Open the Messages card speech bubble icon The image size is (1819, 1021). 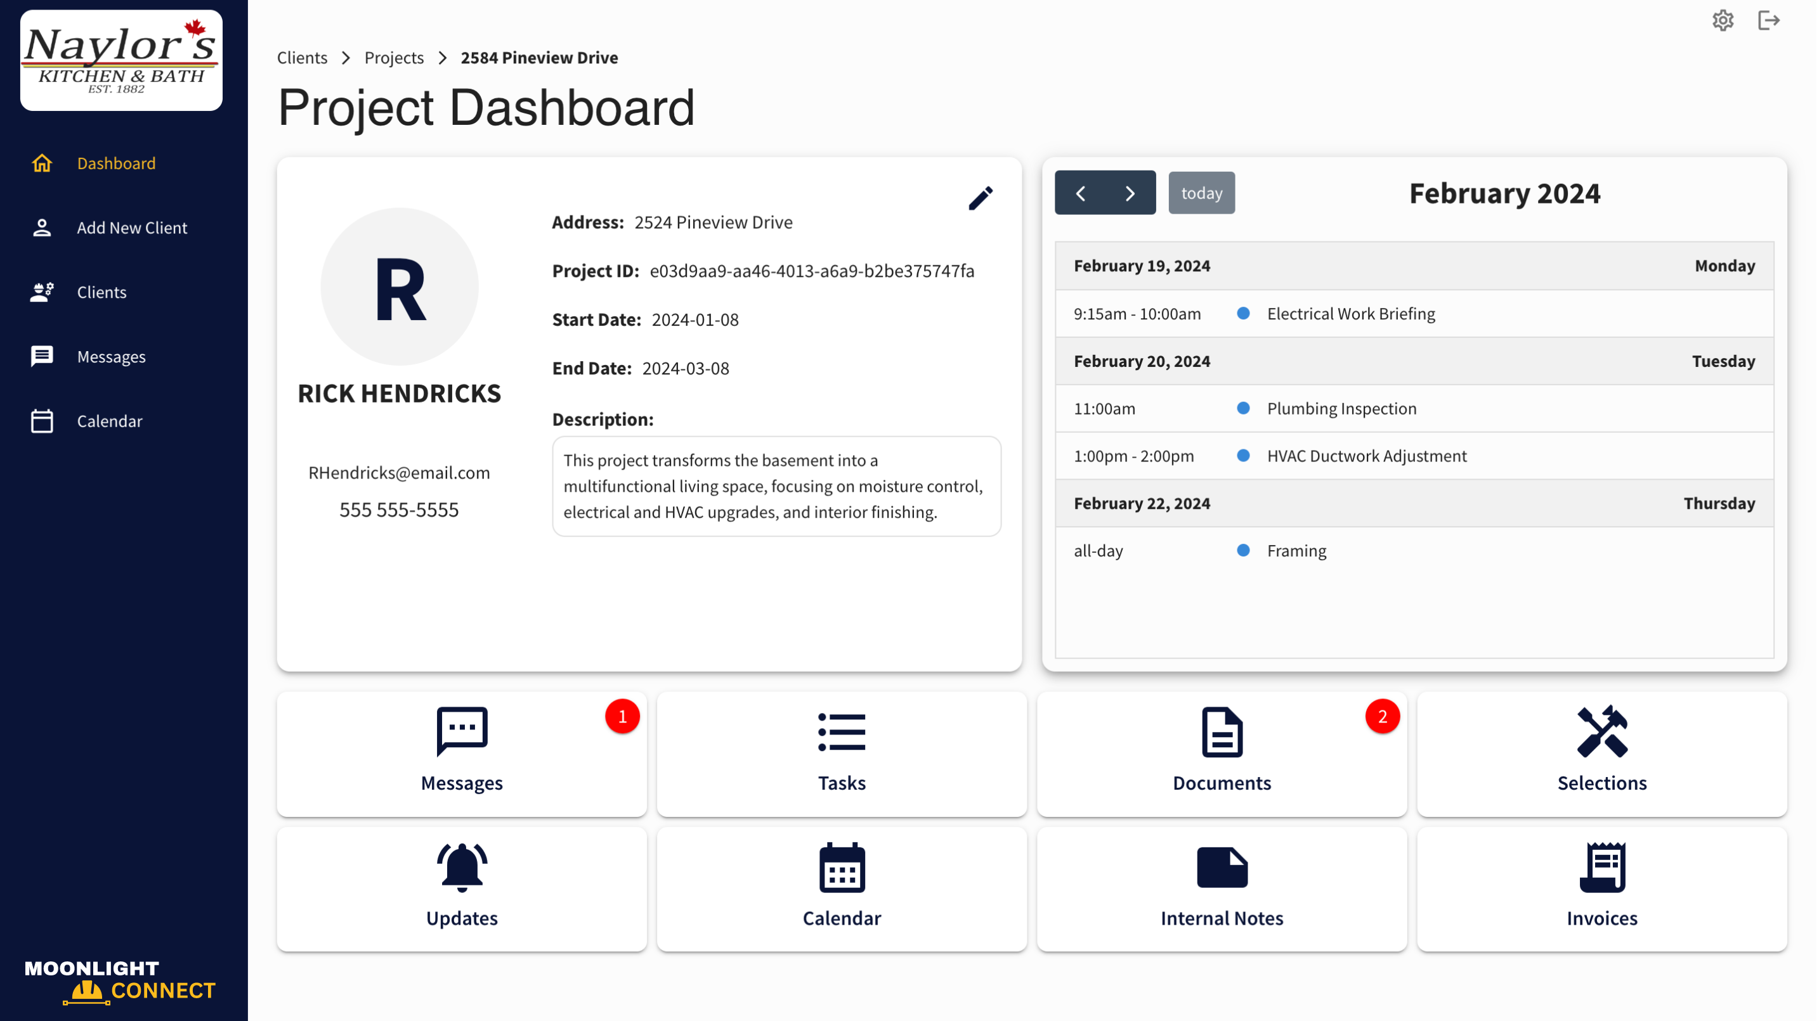[x=462, y=732]
